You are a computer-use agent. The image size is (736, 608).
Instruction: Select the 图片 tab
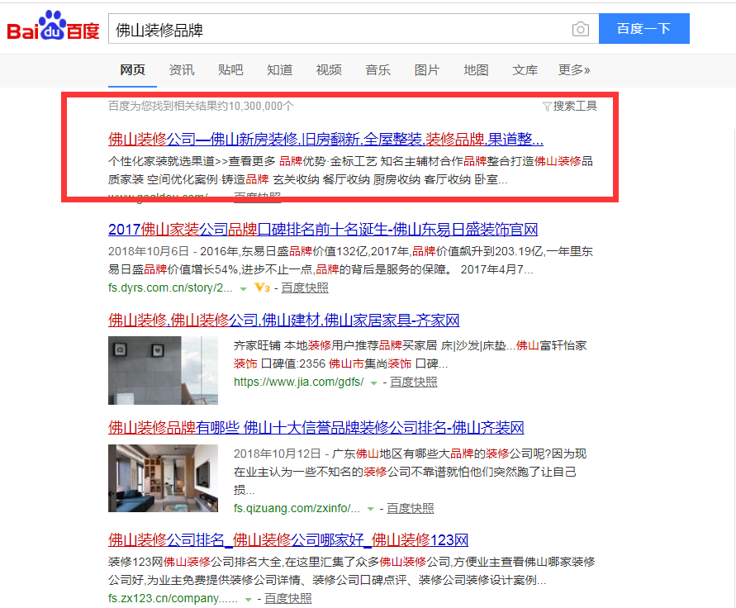point(427,70)
